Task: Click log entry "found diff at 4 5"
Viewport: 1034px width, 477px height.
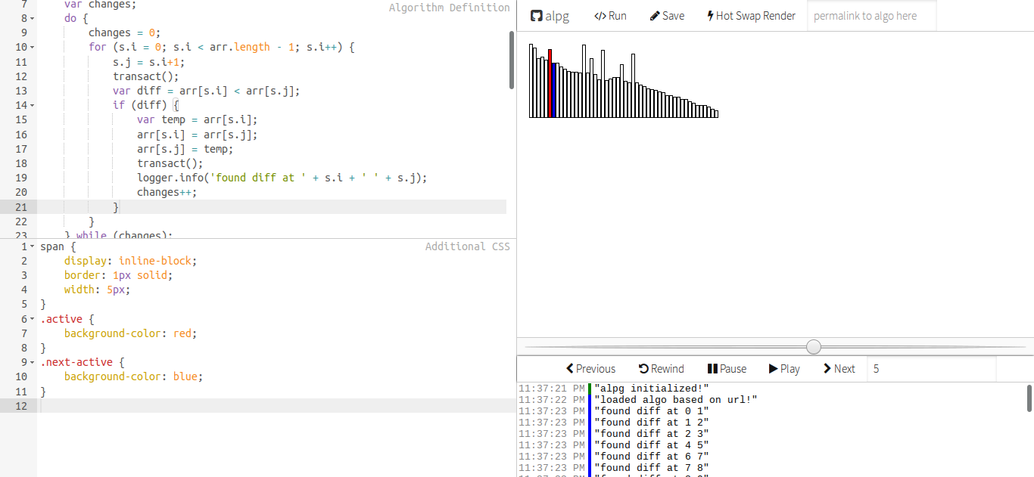Action: (x=651, y=445)
